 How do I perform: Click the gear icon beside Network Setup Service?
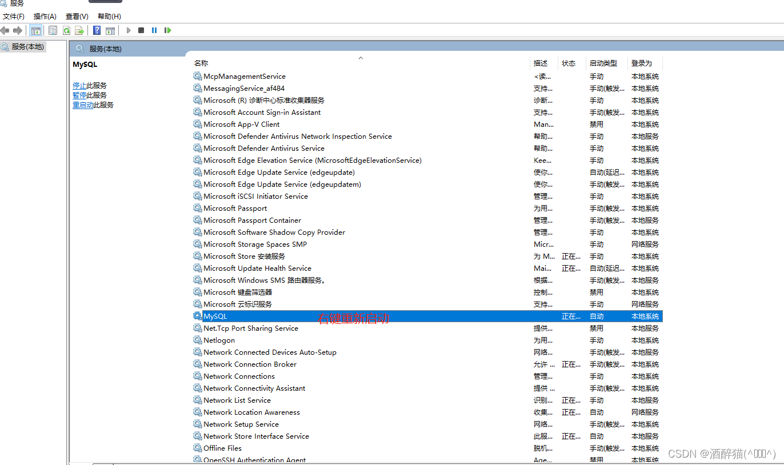coord(198,424)
